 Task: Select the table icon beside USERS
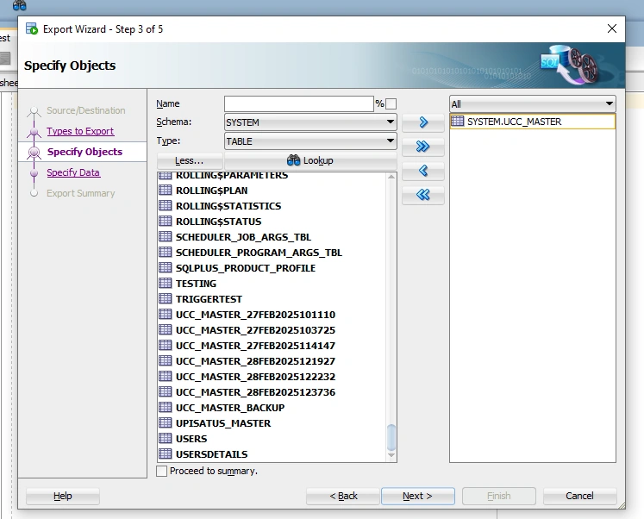166,439
